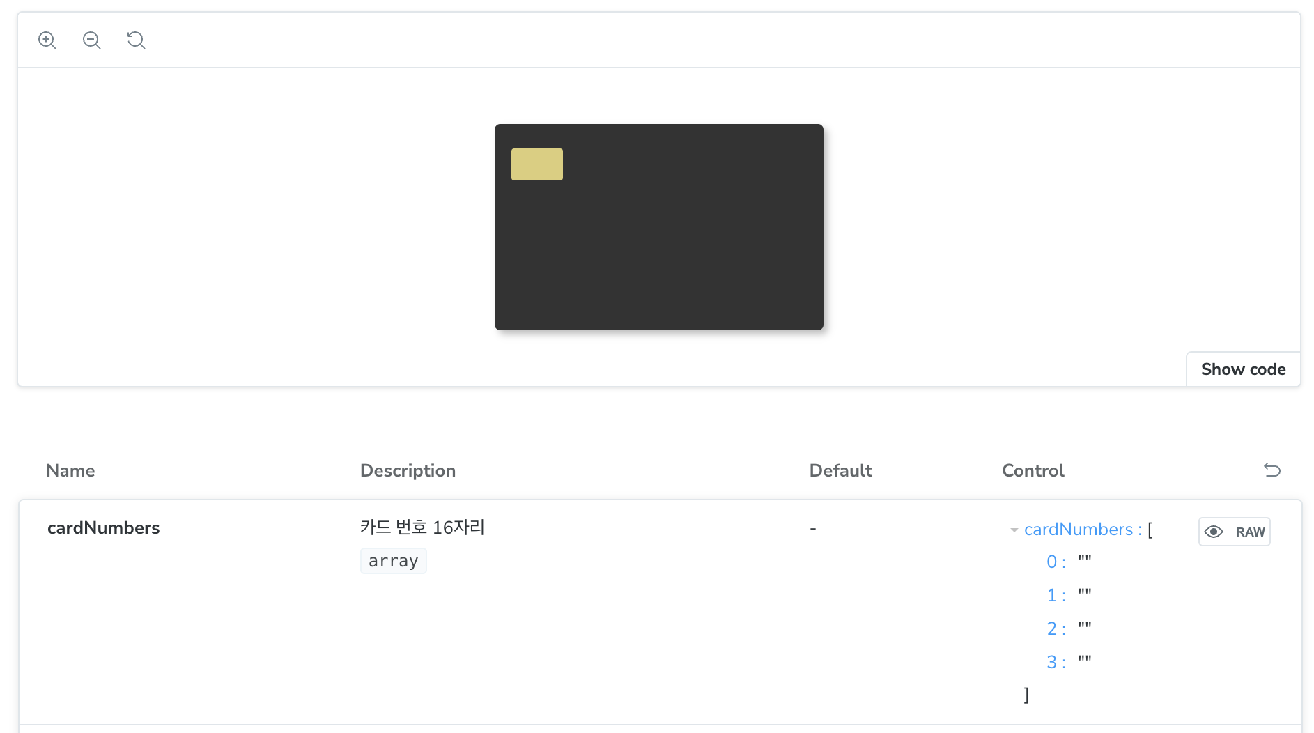Toggle RAW view for cardNumbers
1314x733 pixels.
tap(1235, 532)
